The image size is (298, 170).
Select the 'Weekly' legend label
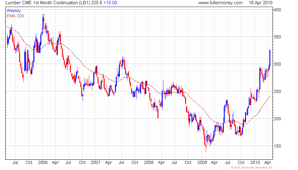tap(13, 11)
